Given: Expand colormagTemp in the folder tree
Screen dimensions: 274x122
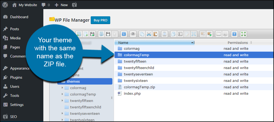Looking at the screenshot, I should coord(62,94).
